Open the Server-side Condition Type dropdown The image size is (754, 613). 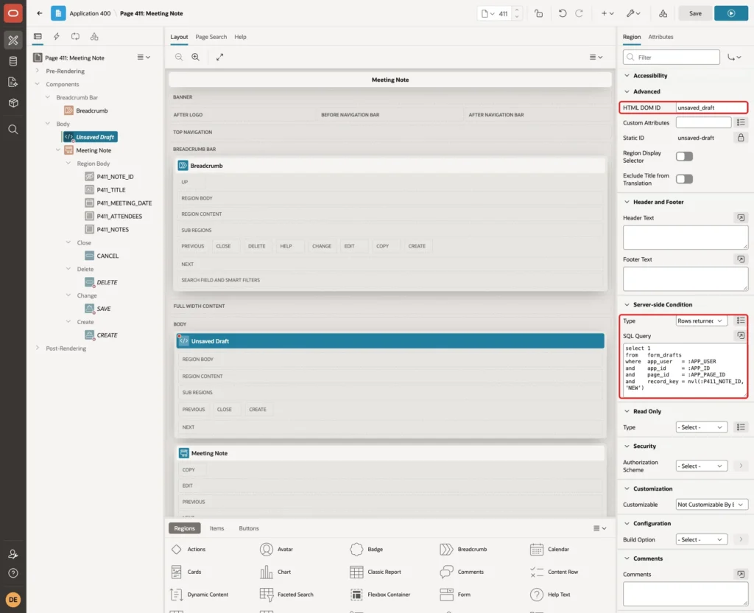coord(701,321)
